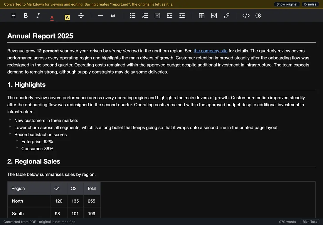Screen dimensions: 323x225
Task: Increase indent of selection
Action: 169,16
